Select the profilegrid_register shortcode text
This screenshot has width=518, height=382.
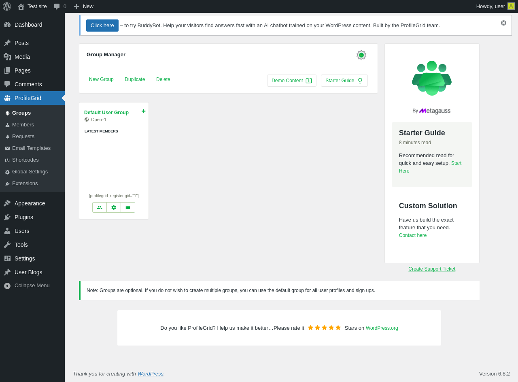pos(114,196)
